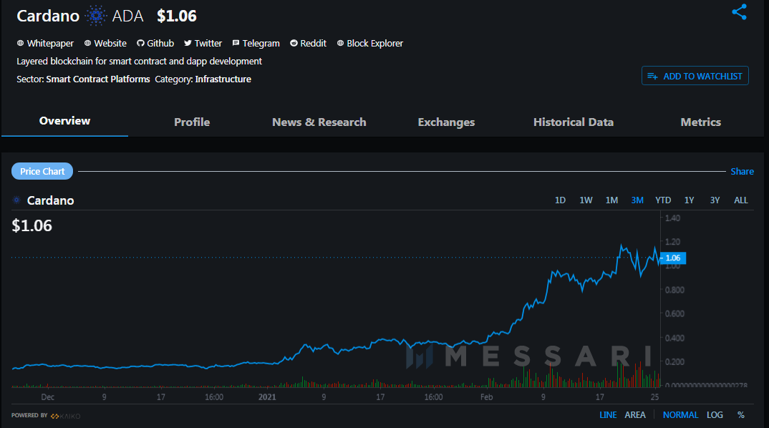Select the YTD time range
Viewport: 769px width, 428px height.
coord(663,200)
